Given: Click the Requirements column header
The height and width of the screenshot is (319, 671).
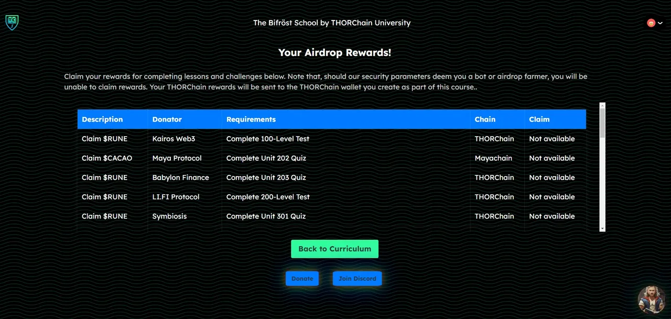Looking at the screenshot, I should point(346,119).
